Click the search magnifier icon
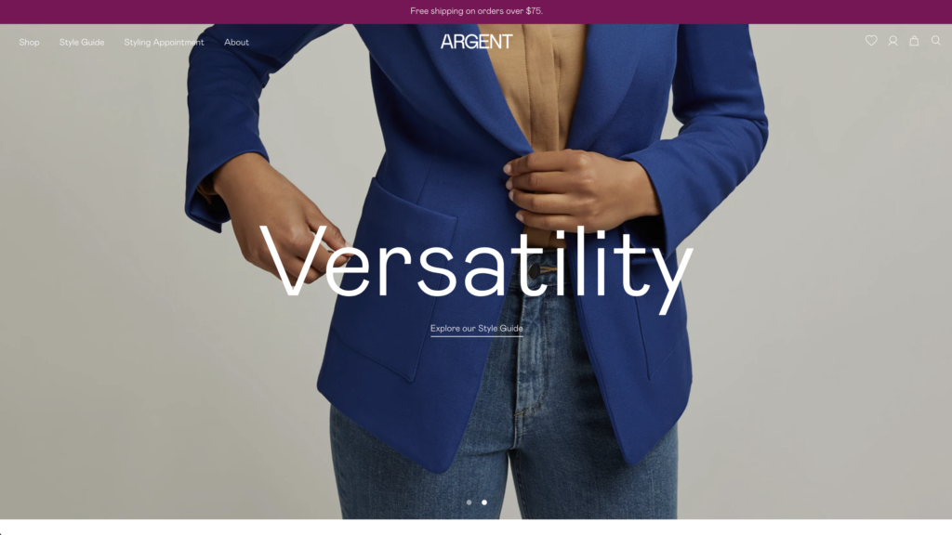Viewport: 952px width, 535px height. point(935,41)
